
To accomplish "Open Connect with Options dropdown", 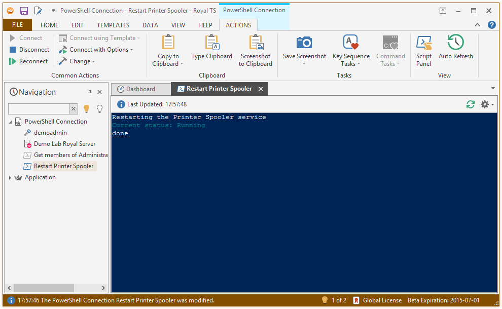I will coord(96,50).
